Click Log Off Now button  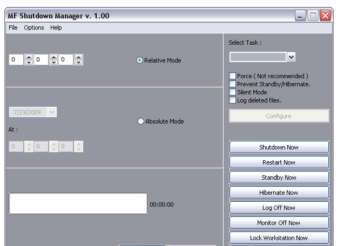click(x=279, y=208)
